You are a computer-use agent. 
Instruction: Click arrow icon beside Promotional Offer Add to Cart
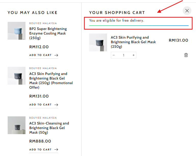pyautogui.click(x=56, y=105)
